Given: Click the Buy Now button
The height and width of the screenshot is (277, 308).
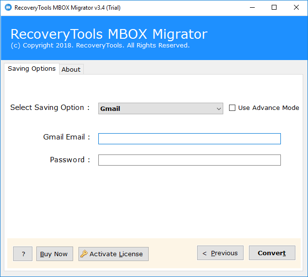Looking at the screenshot, I should coord(55,254).
